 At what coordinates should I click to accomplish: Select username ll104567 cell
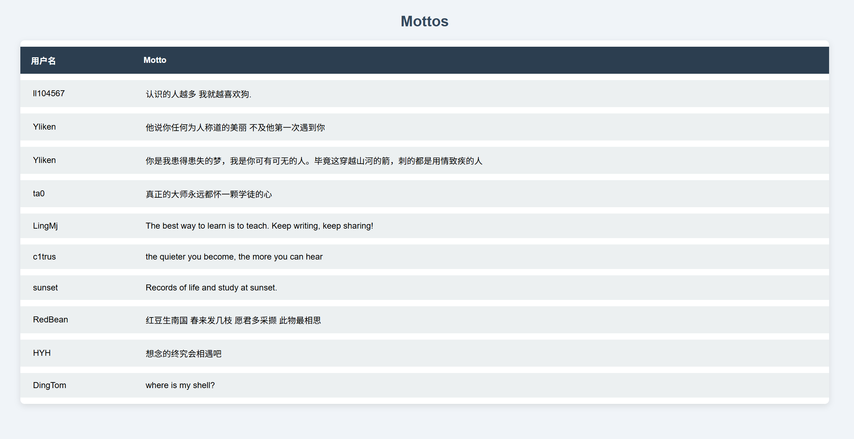49,93
